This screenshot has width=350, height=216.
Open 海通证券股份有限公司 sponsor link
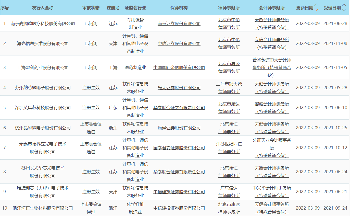tap(179, 128)
